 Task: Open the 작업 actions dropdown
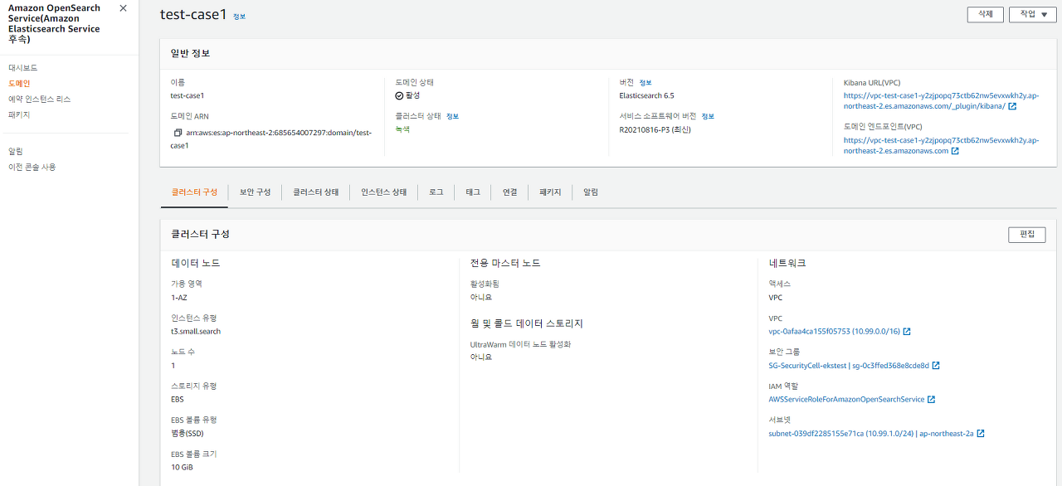tap(1032, 14)
